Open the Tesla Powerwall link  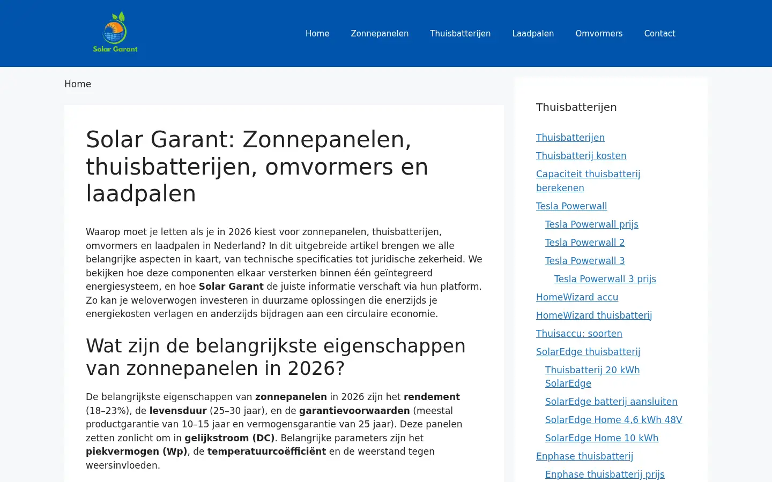pyautogui.click(x=571, y=206)
